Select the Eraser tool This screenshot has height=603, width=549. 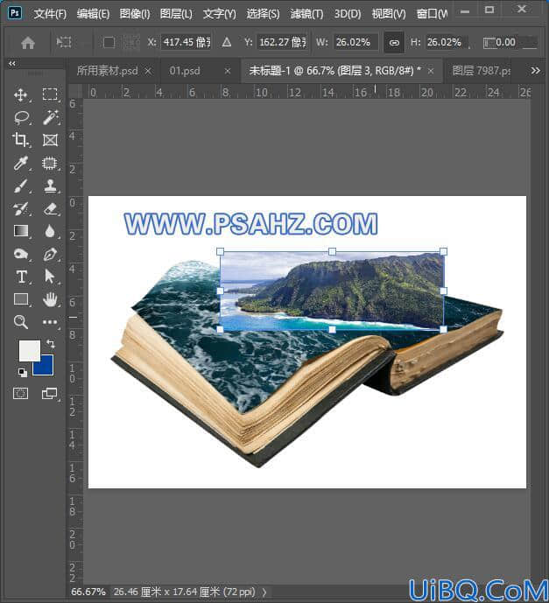pyautogui.click(x=50, y=209)
